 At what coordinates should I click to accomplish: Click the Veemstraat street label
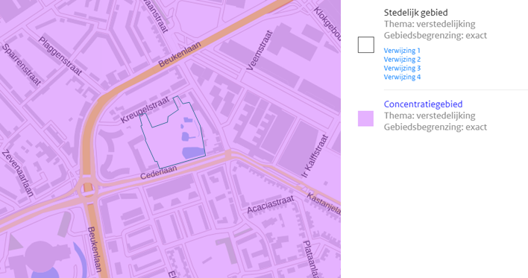pyautogui.click(x=260, y=51)
